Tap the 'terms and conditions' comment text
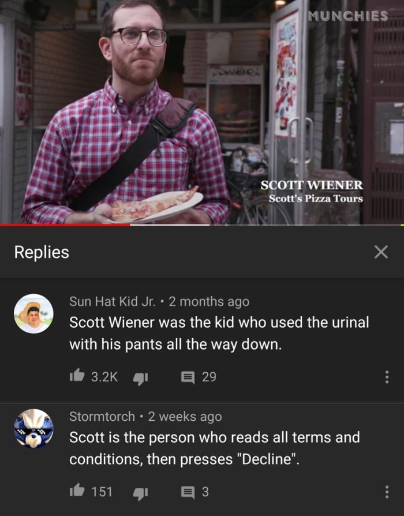Image resolution: width=404 pixels, height=516 pixels. 215,448
